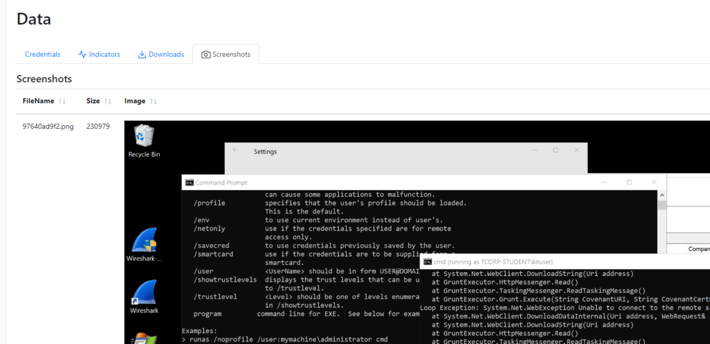Minimize the Command Prompt window
Viewport: 710px width, 344px height.
pos(605,182)
